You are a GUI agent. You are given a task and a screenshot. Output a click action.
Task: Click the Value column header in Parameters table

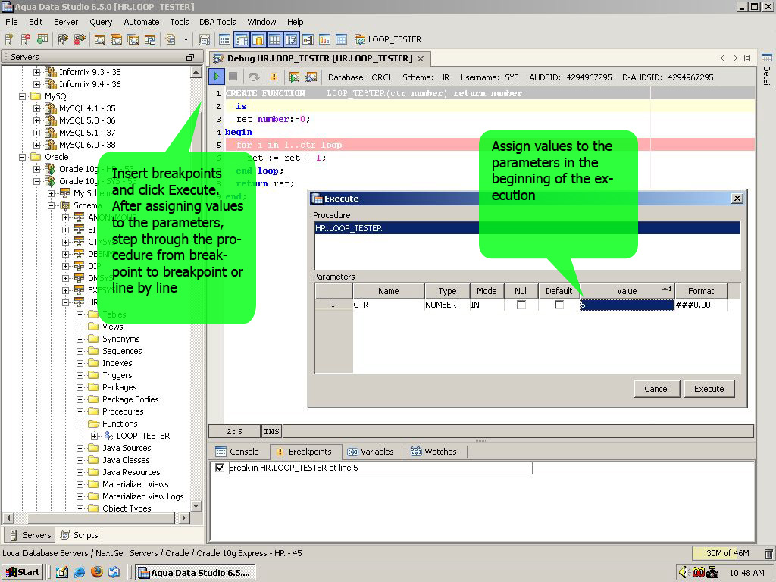click(627, 291)
